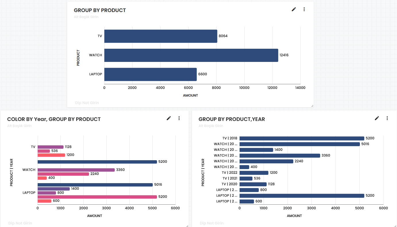Click the 5016 WATCH bar in PRODUCT,YEAR chart
This screenshot has width=397, height=227.
(x=300, y=144)
